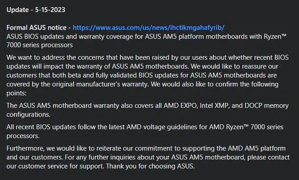Click the sentence 'Thank you for choosing ASUS.'
Screen dimensions: 299x180
point(150,166)
